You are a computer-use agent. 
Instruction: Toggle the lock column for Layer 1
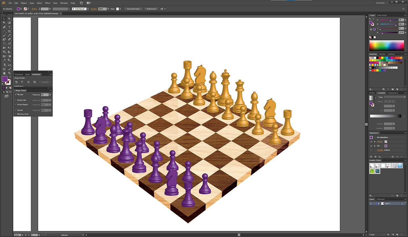[x=374, y=203]
